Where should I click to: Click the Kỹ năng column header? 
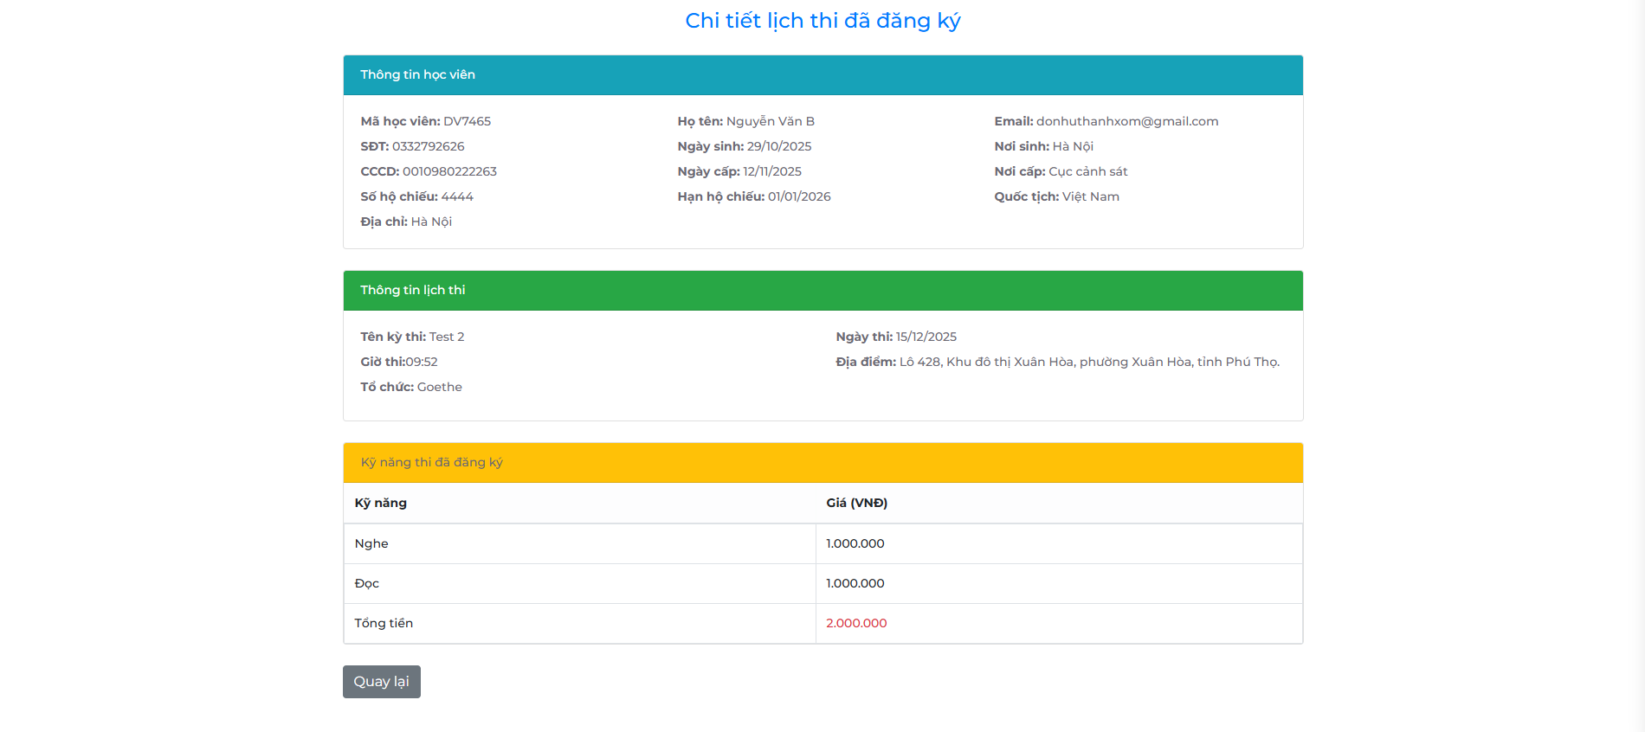[x=380, y=504]
